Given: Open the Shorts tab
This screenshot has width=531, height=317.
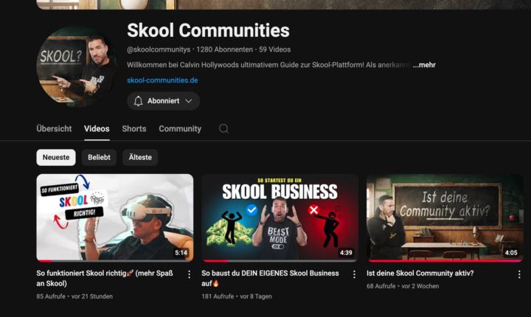Looking at the screenshot, I should click(x=134, y=129).
